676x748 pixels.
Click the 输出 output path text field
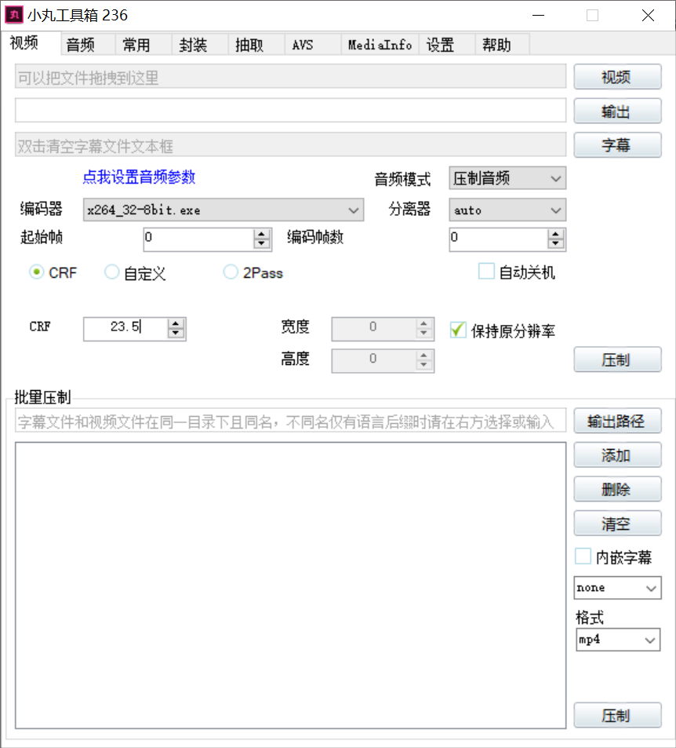tap(290, 111)
